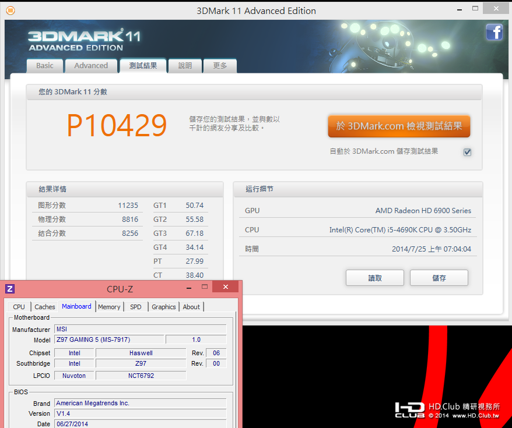
Task: Click BIOS Date field 06/27/2014
Action: tap(141, 424)
